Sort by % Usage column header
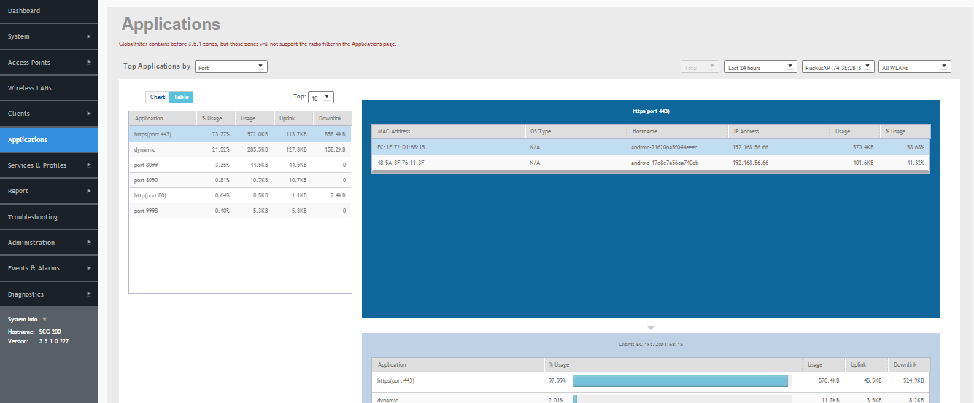 click(215, 118)
